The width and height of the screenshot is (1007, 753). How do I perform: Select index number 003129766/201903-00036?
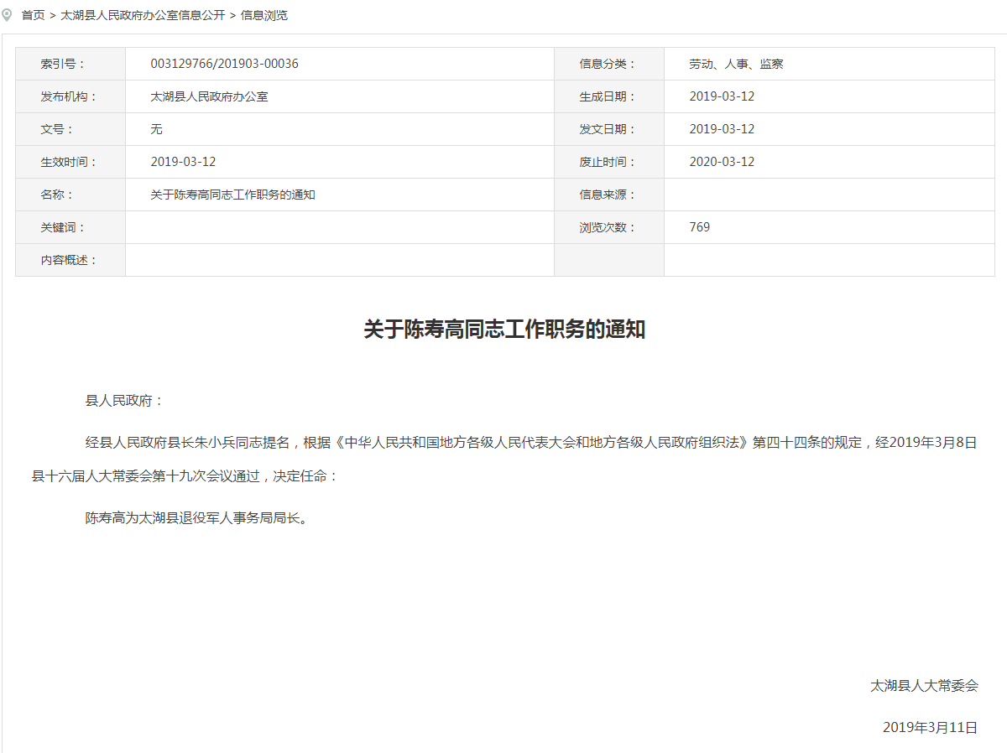[x=224, y=64]
